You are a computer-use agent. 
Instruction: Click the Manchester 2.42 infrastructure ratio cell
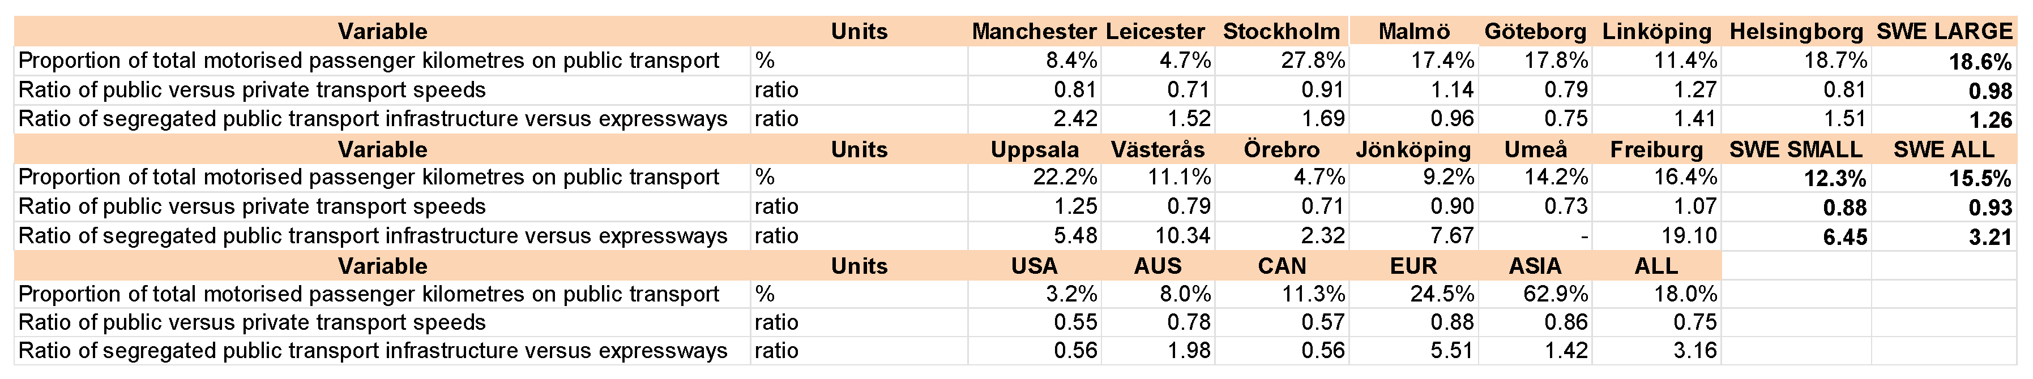tap(1034, 119)
